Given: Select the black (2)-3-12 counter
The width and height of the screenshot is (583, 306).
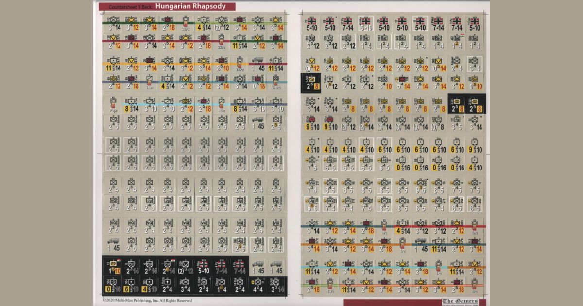Looking at the screenshot, I should point(186,266).
